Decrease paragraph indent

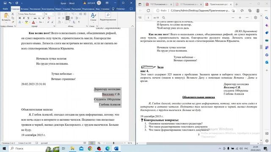click(x=80, y=14)
